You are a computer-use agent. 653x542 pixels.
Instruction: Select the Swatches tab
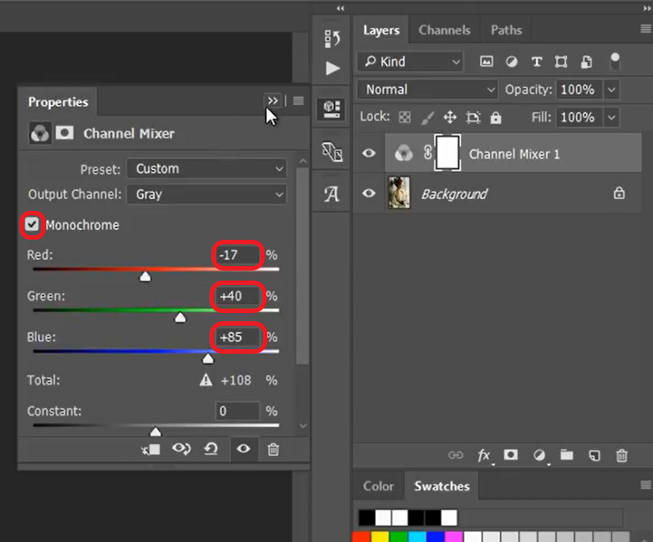pos(442,486)
